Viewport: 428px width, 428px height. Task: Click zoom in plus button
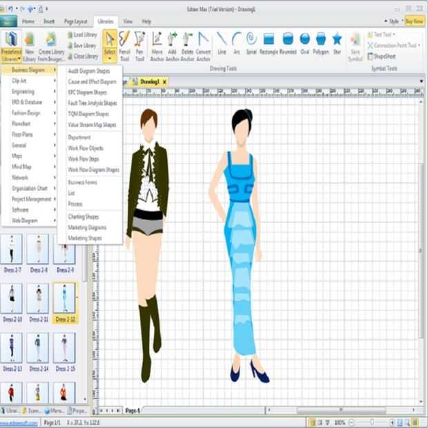click(x=392, y=422)
